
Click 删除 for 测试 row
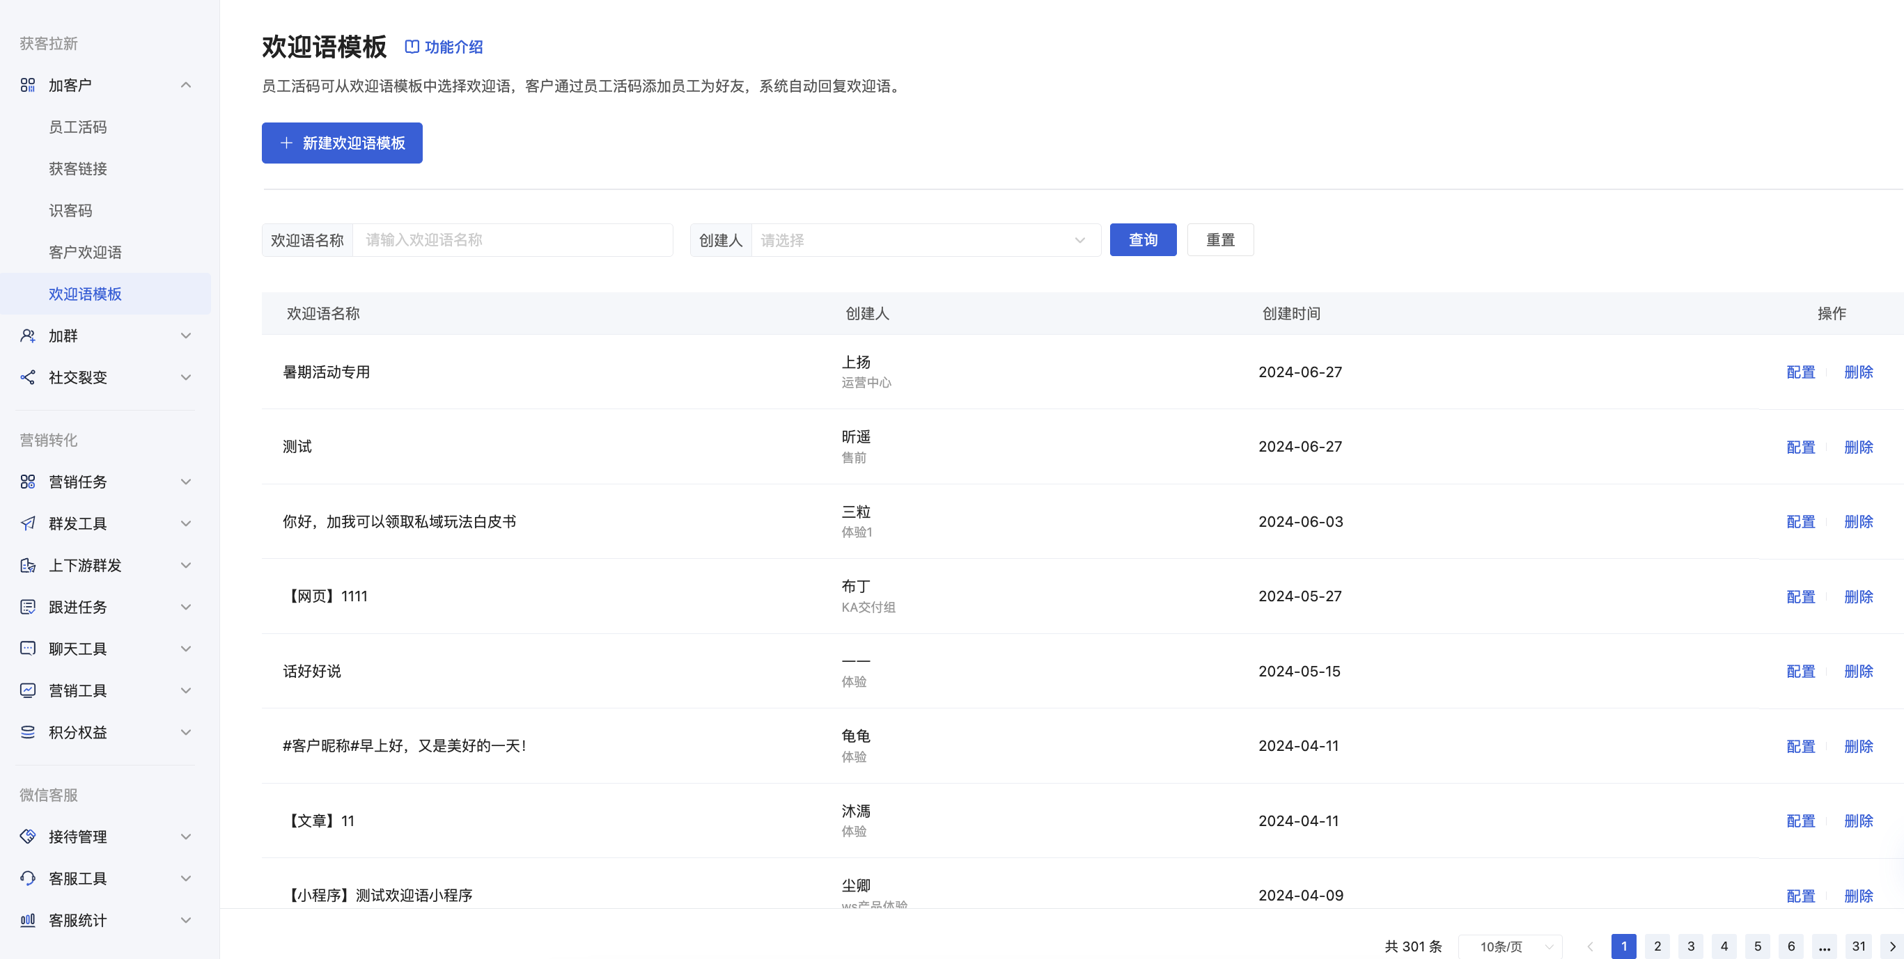tap(1858, 447)
